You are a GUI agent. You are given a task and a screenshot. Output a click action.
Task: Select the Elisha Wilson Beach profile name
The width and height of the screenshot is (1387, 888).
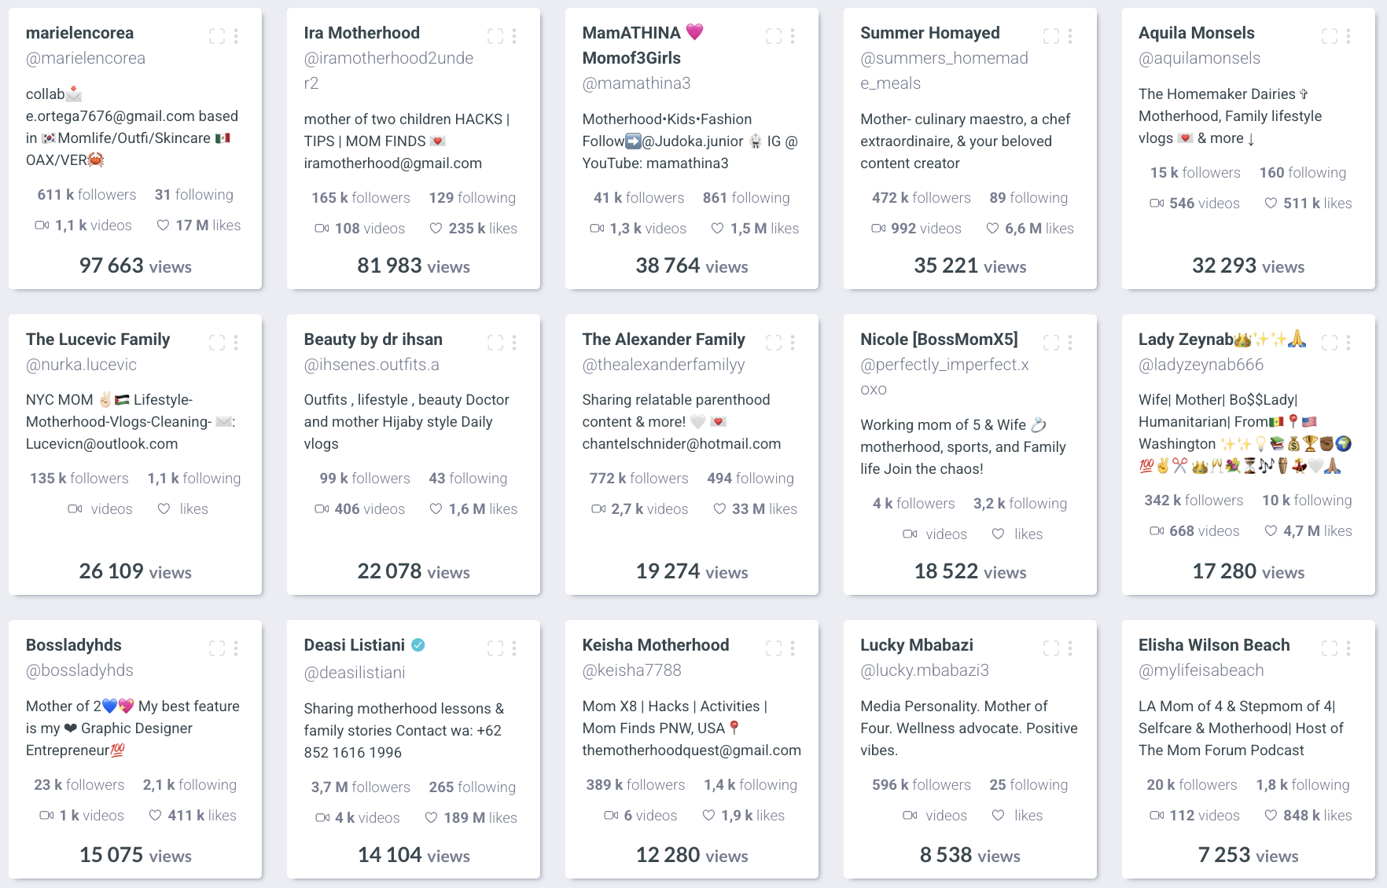pyautogui.click(x=1214, y=645)
